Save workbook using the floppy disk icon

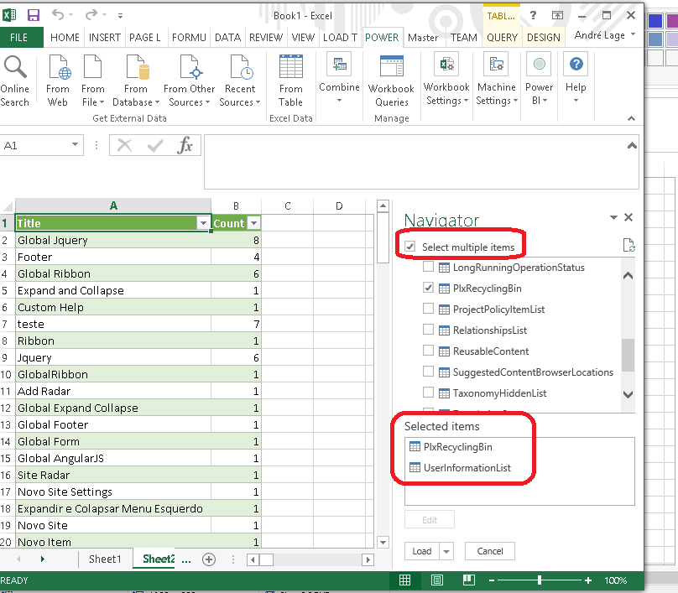coord(34,16)
